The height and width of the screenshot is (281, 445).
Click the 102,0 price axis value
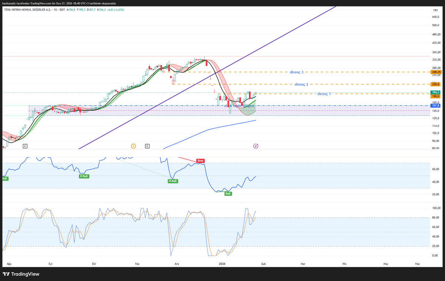pos(435,133)
